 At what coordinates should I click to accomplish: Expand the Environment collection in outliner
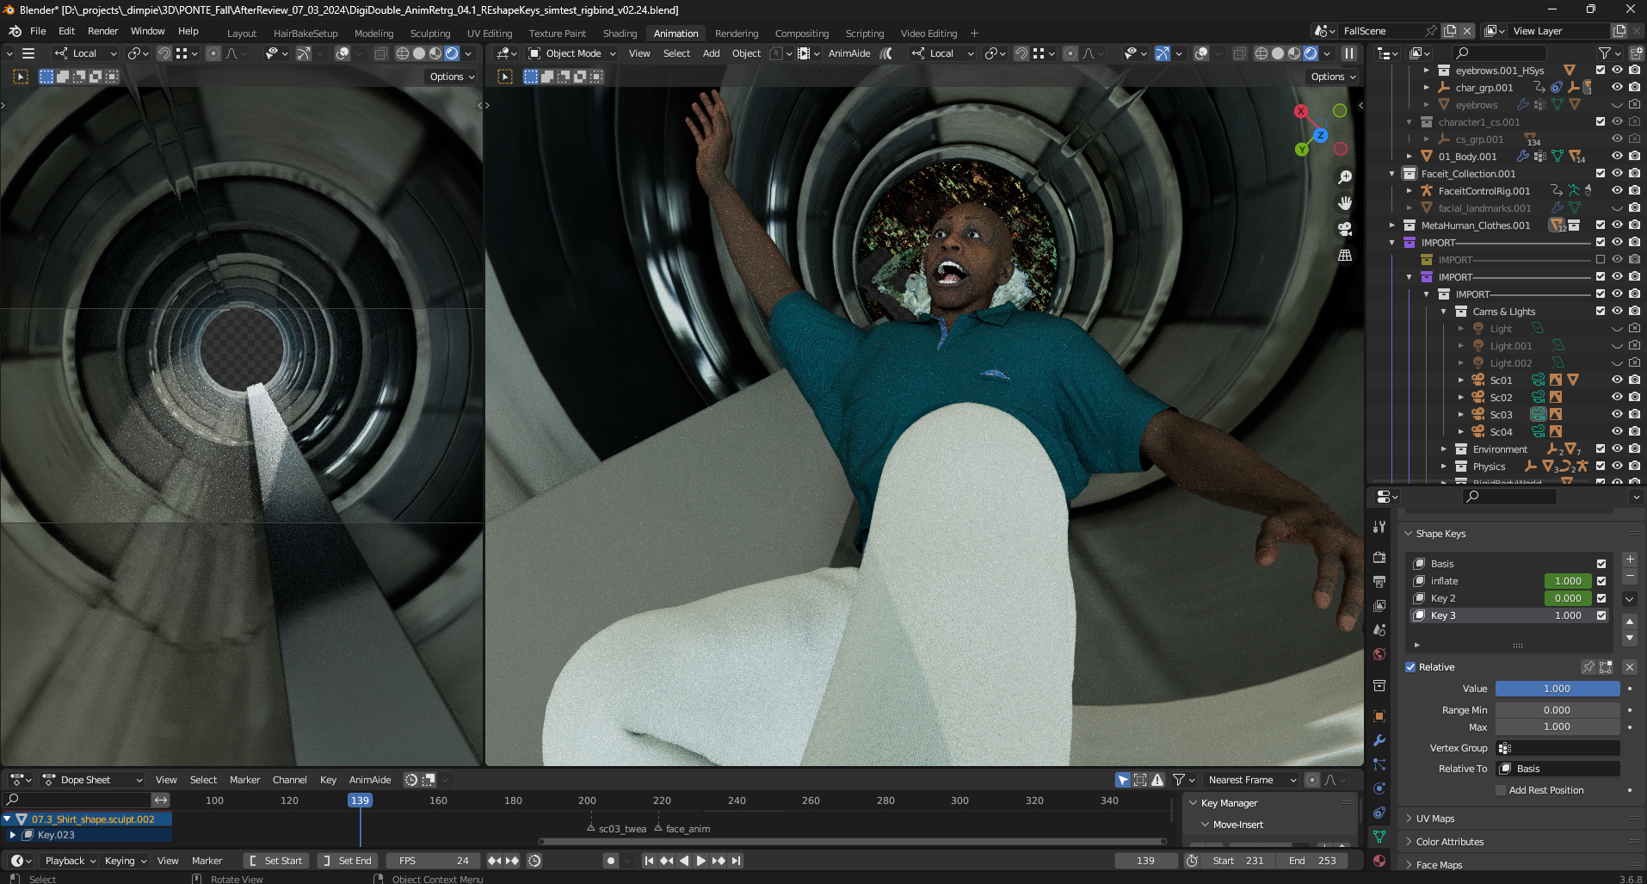click(x=1444, y=449)
